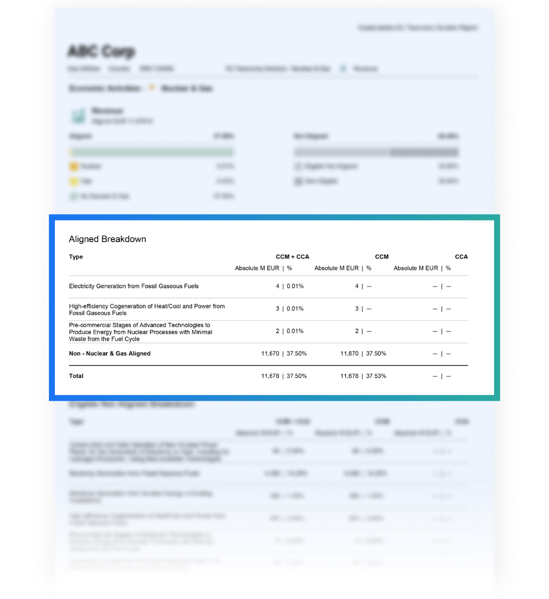
Task: Click the Eligible Not Aligned legend icon
Action: [298, 166]
